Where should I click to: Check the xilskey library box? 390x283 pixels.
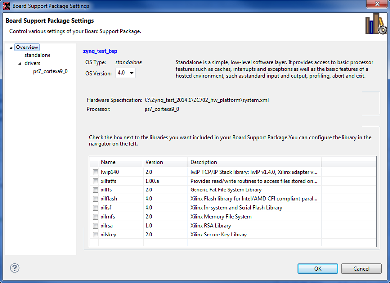point(95,235)
